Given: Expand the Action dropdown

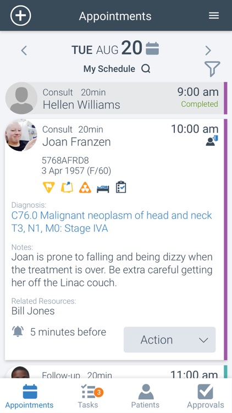Looking at the screenshot, I should click(170, 340).
